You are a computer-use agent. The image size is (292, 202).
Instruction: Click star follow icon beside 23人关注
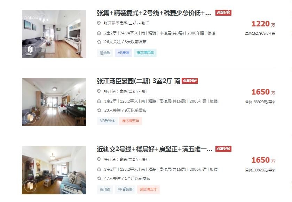click(99, 110)
